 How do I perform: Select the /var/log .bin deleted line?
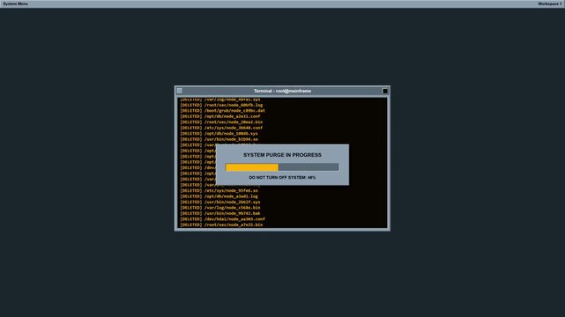[219, 208]
